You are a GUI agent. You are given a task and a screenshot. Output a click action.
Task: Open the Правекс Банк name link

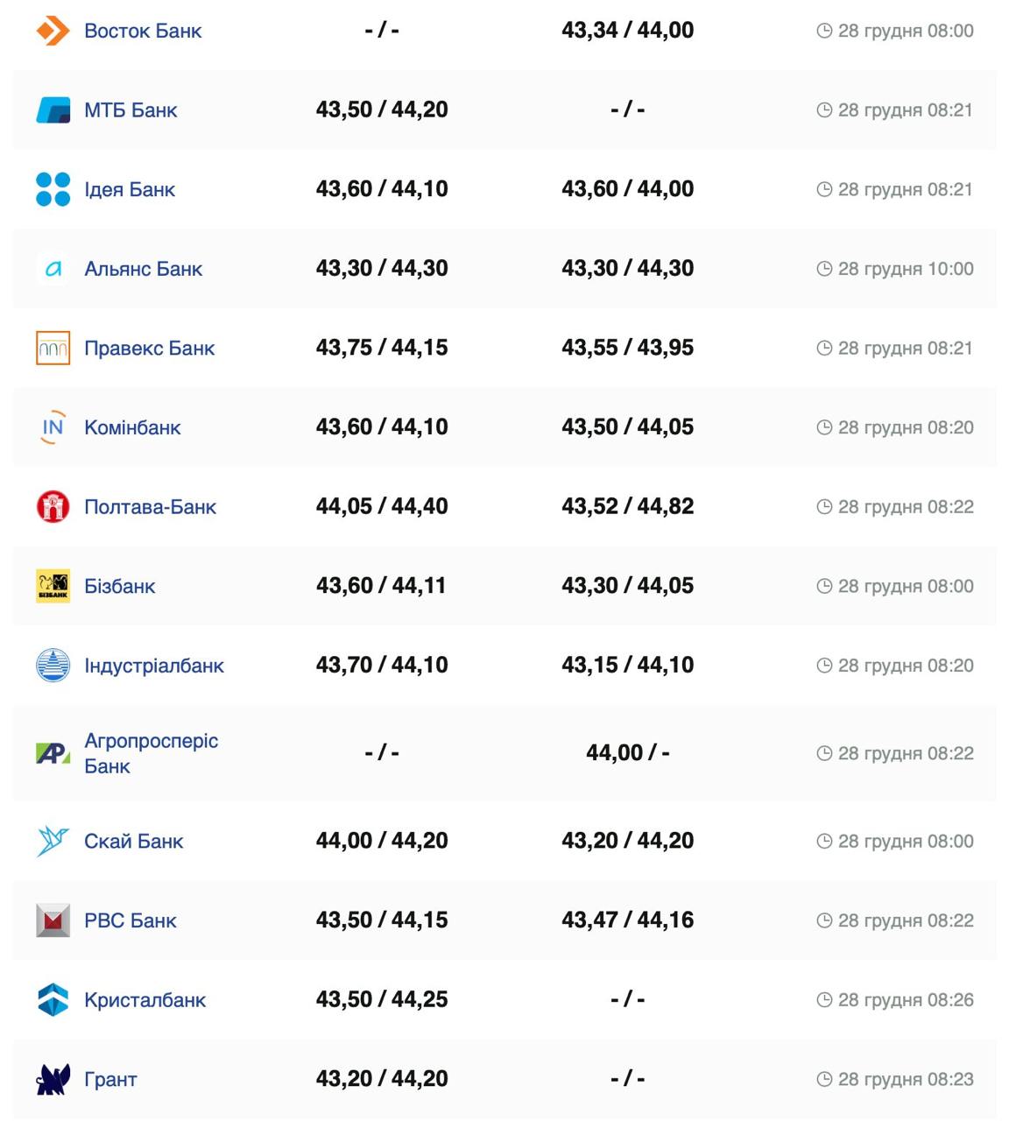pos(149,349)
